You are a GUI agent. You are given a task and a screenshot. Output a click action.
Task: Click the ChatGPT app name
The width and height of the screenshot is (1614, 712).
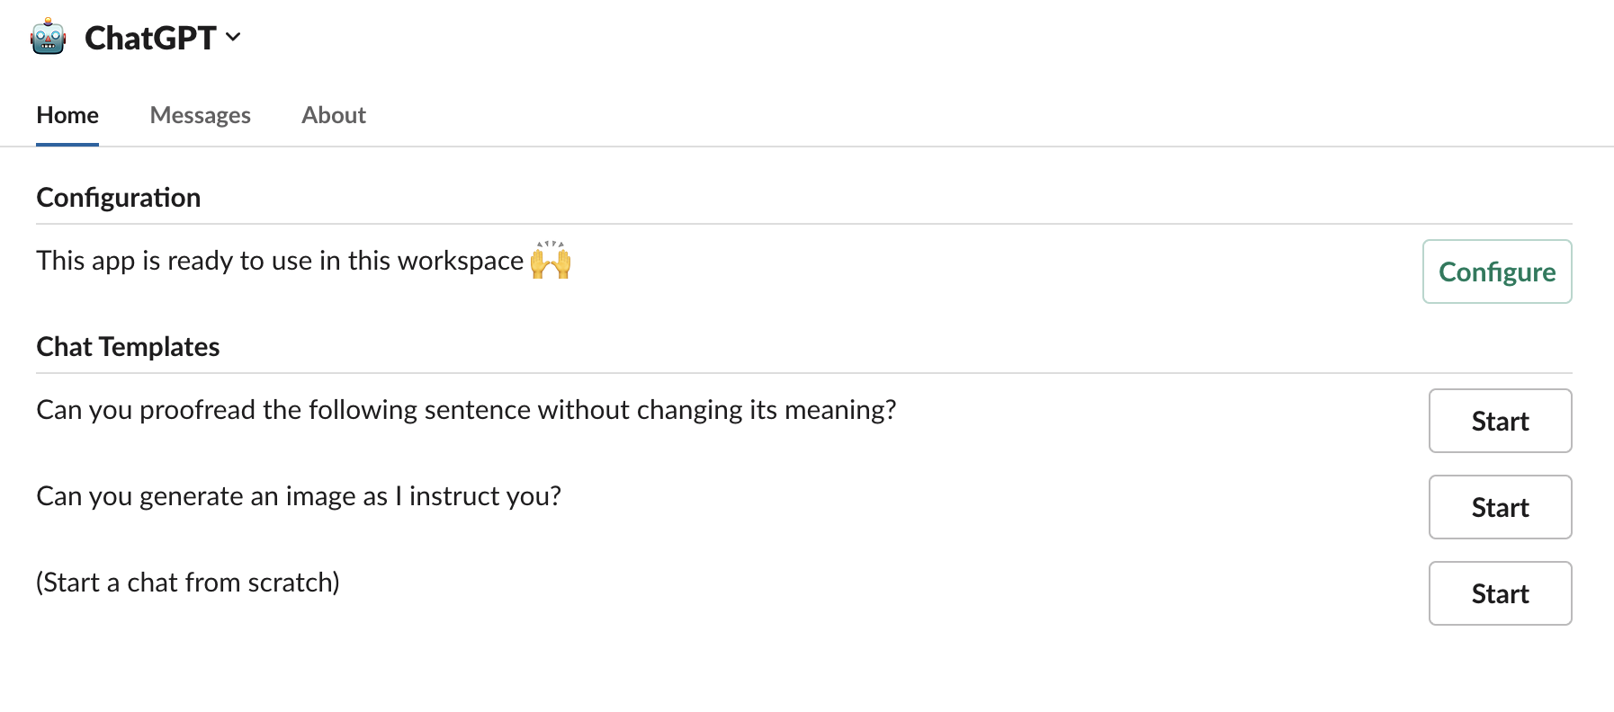point(150,38)
